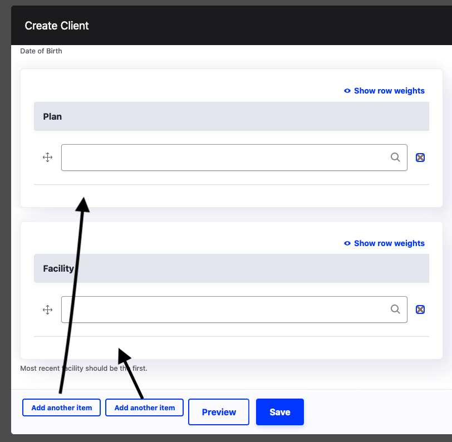Image resolution: width=452 pixels, height=442 pixels.
Task: Click the search icon in the Plan field
Action: pos(395,158)
